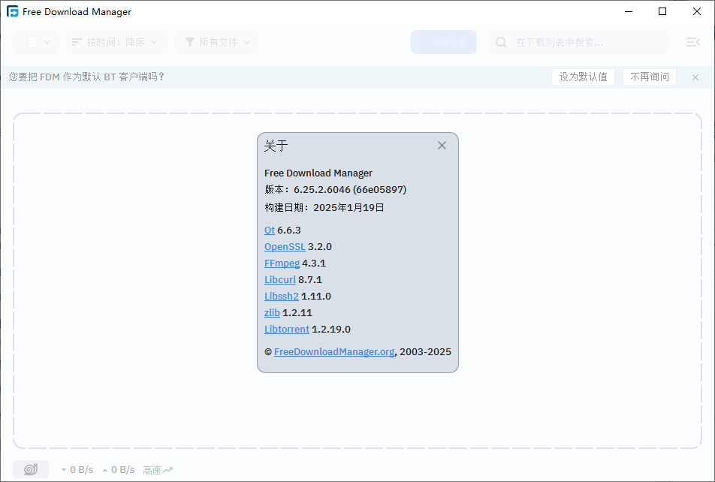Open the 按时间：降序 sort dropdown
The image size is (715, 482).
[116, 42]
